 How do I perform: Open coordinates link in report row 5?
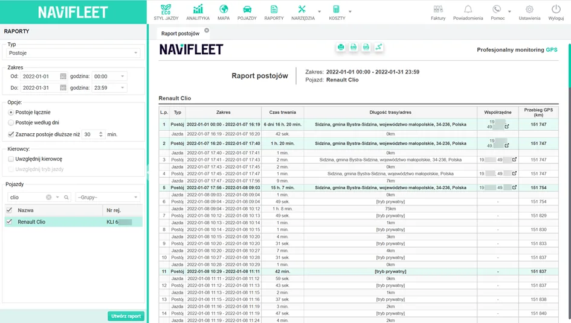pyautogui.click(x=514, y=187)
